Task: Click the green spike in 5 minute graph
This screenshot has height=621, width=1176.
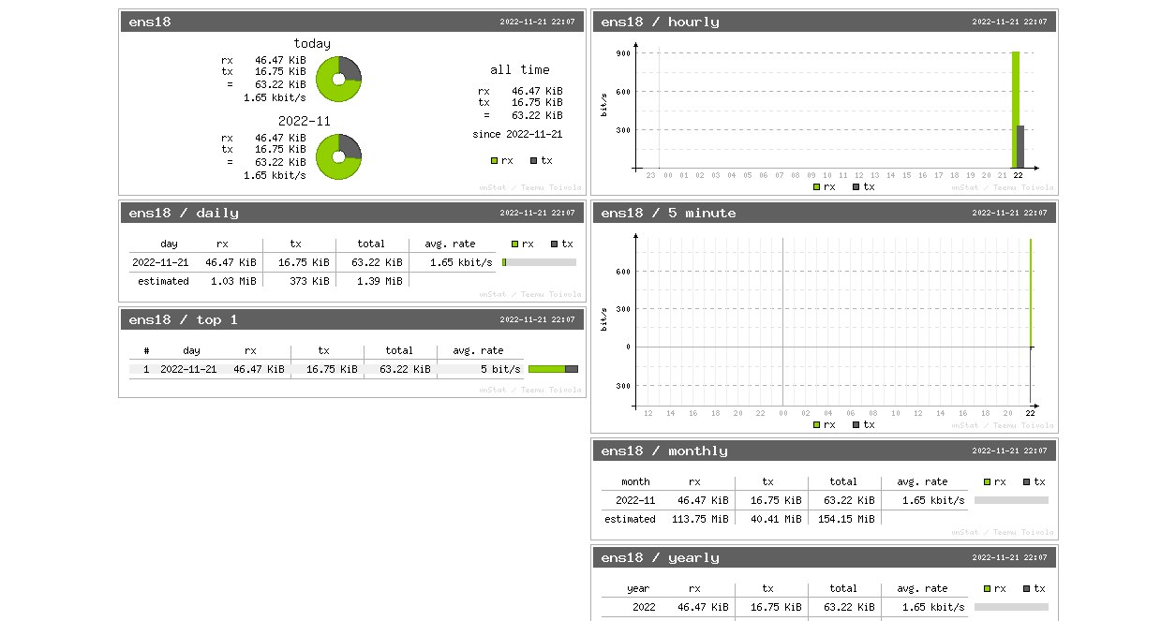Action: [x=1030, y=292]
